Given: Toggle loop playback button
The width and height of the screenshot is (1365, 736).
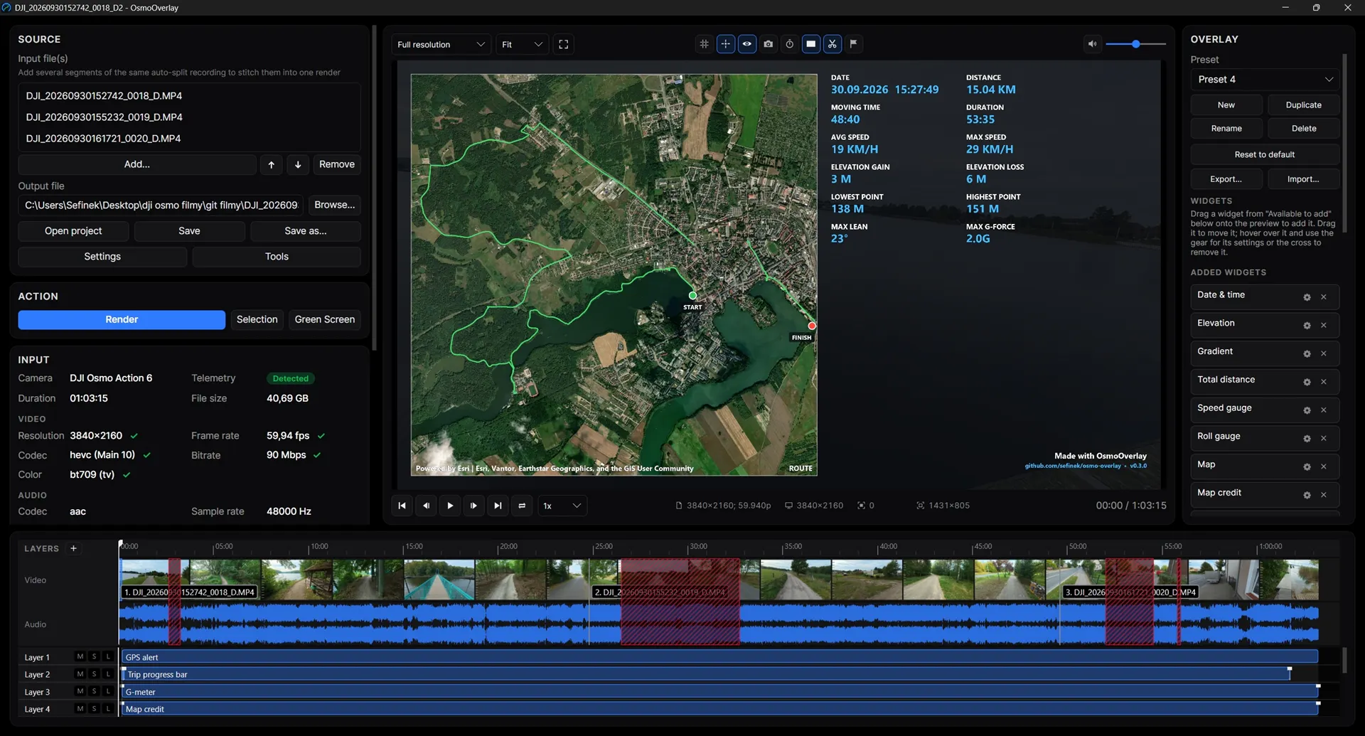Looking at the screenshot, I should point(522,506).
